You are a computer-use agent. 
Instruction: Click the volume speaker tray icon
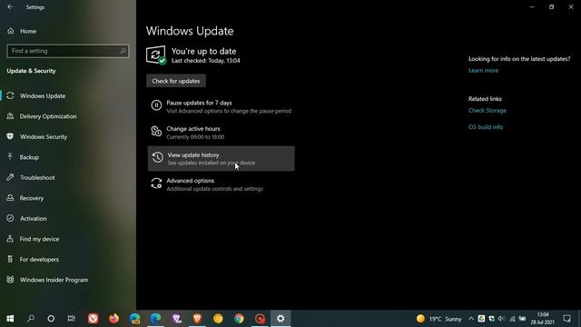pos(502,319)
